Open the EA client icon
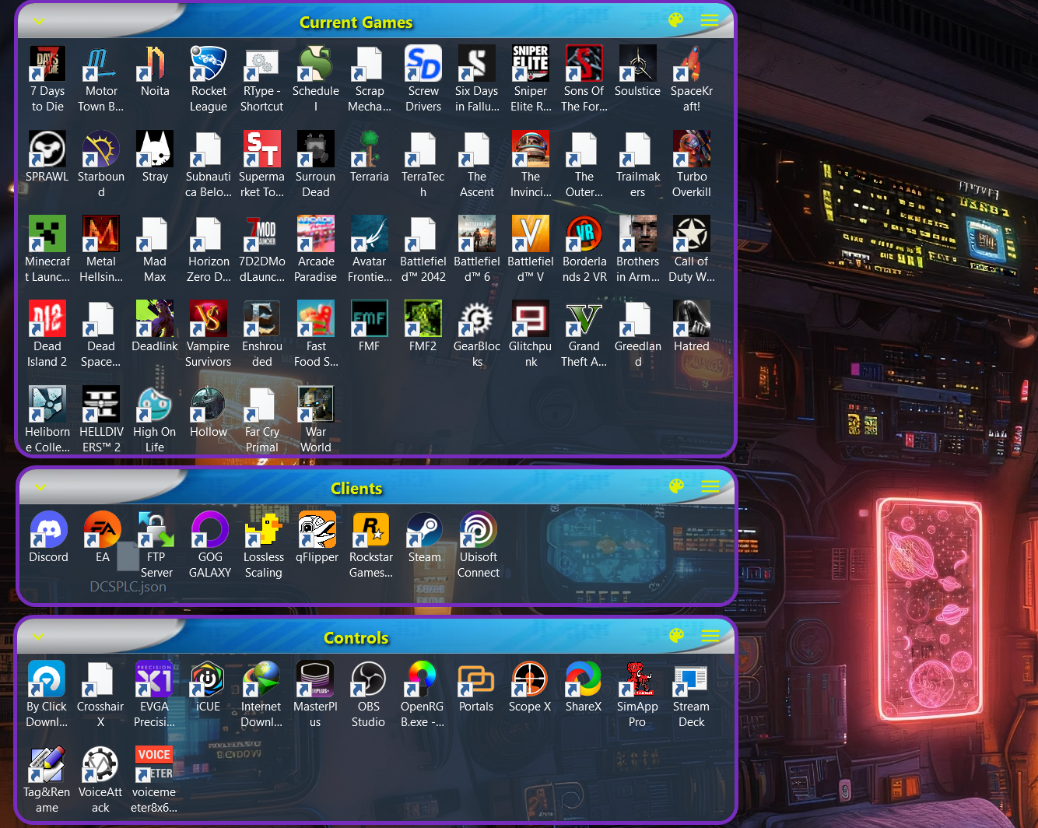1038x828 pixels. (103, 530)
